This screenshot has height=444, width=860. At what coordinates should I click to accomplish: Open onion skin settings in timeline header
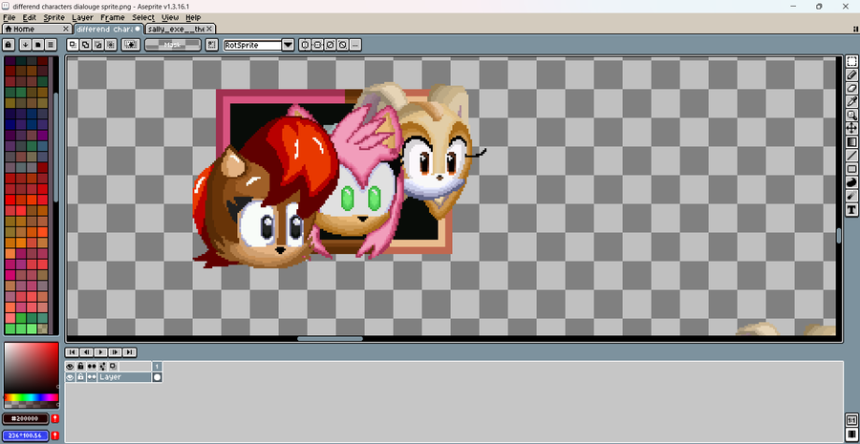[x=102, y=366]
